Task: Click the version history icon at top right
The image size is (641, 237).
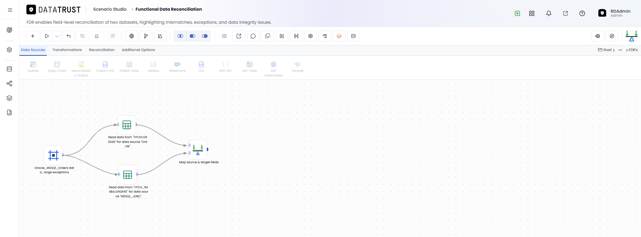Action: (x=598, y=36)
